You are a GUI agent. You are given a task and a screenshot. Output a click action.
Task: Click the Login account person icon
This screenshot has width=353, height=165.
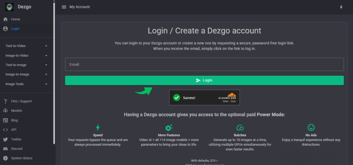[x=6, y=29]
